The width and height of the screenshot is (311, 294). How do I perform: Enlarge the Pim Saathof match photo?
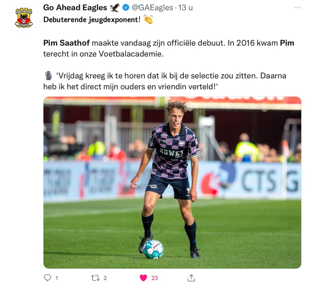[x=172, y=182]
